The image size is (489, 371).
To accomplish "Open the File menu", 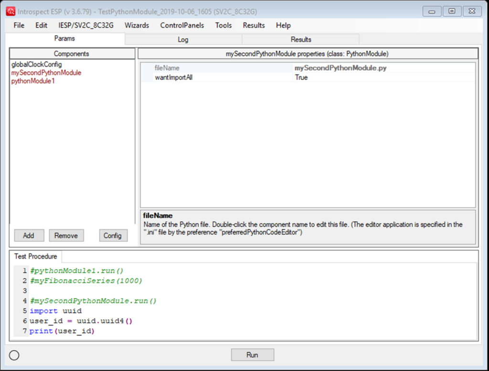I will pyautogui.click(x=18, y=25).
